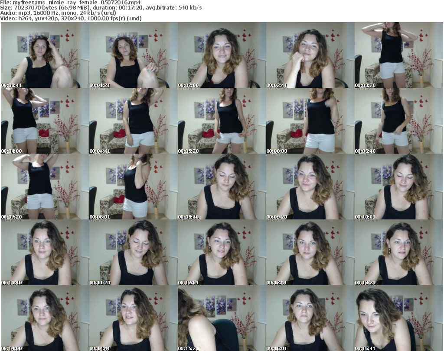Select the thumbnail frame at 00:14:00
Viewport: 444px width, 351px height.
point(45,318)
